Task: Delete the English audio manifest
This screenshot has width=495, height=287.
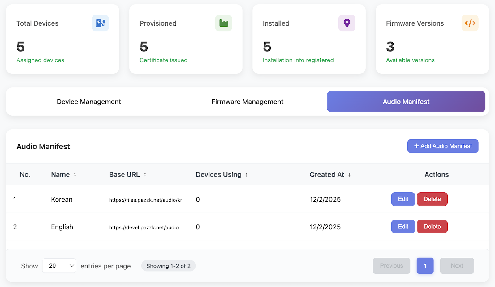Action: pyautogui.click(x=432, y=227)
